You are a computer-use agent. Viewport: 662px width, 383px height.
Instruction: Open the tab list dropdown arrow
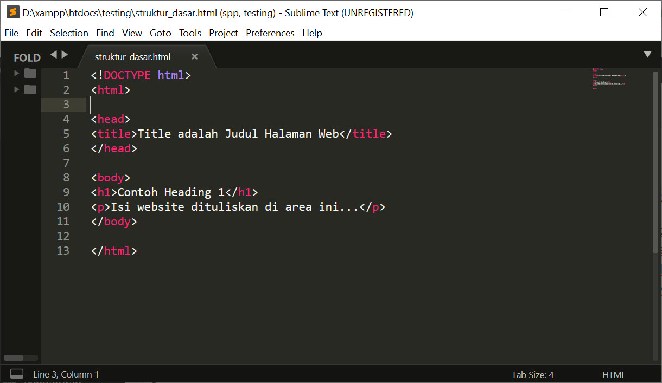(x=647, y=54)
